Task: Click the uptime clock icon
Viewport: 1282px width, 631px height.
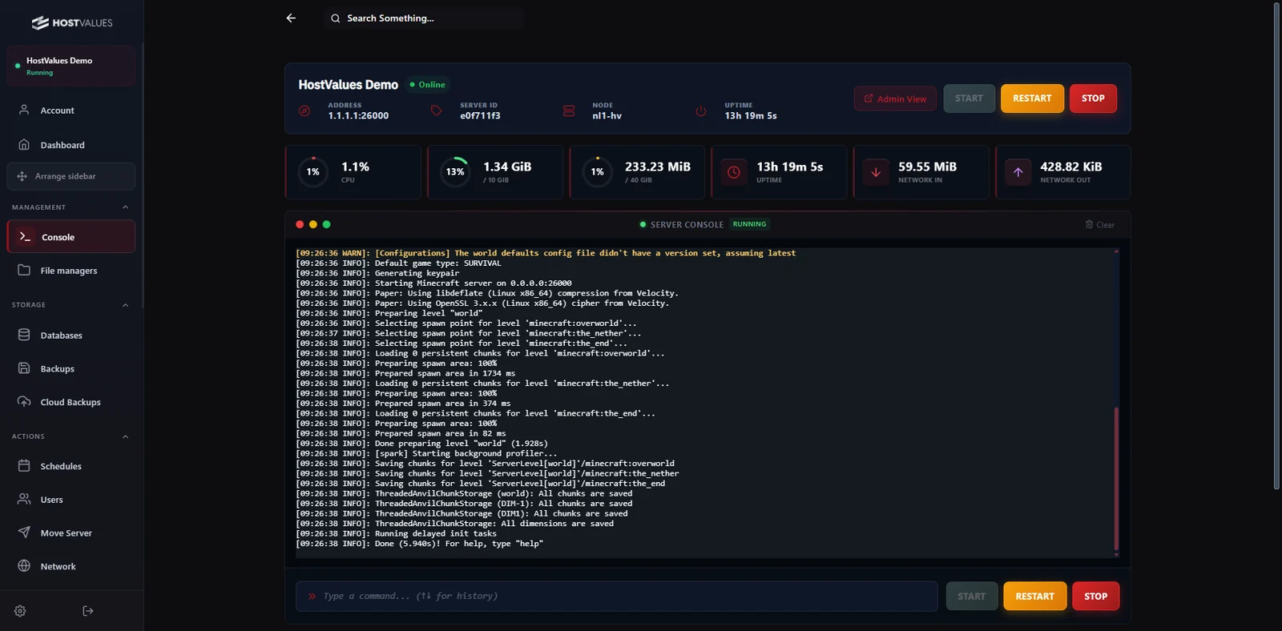Action: pyautogui.click(x=733, y=172)
